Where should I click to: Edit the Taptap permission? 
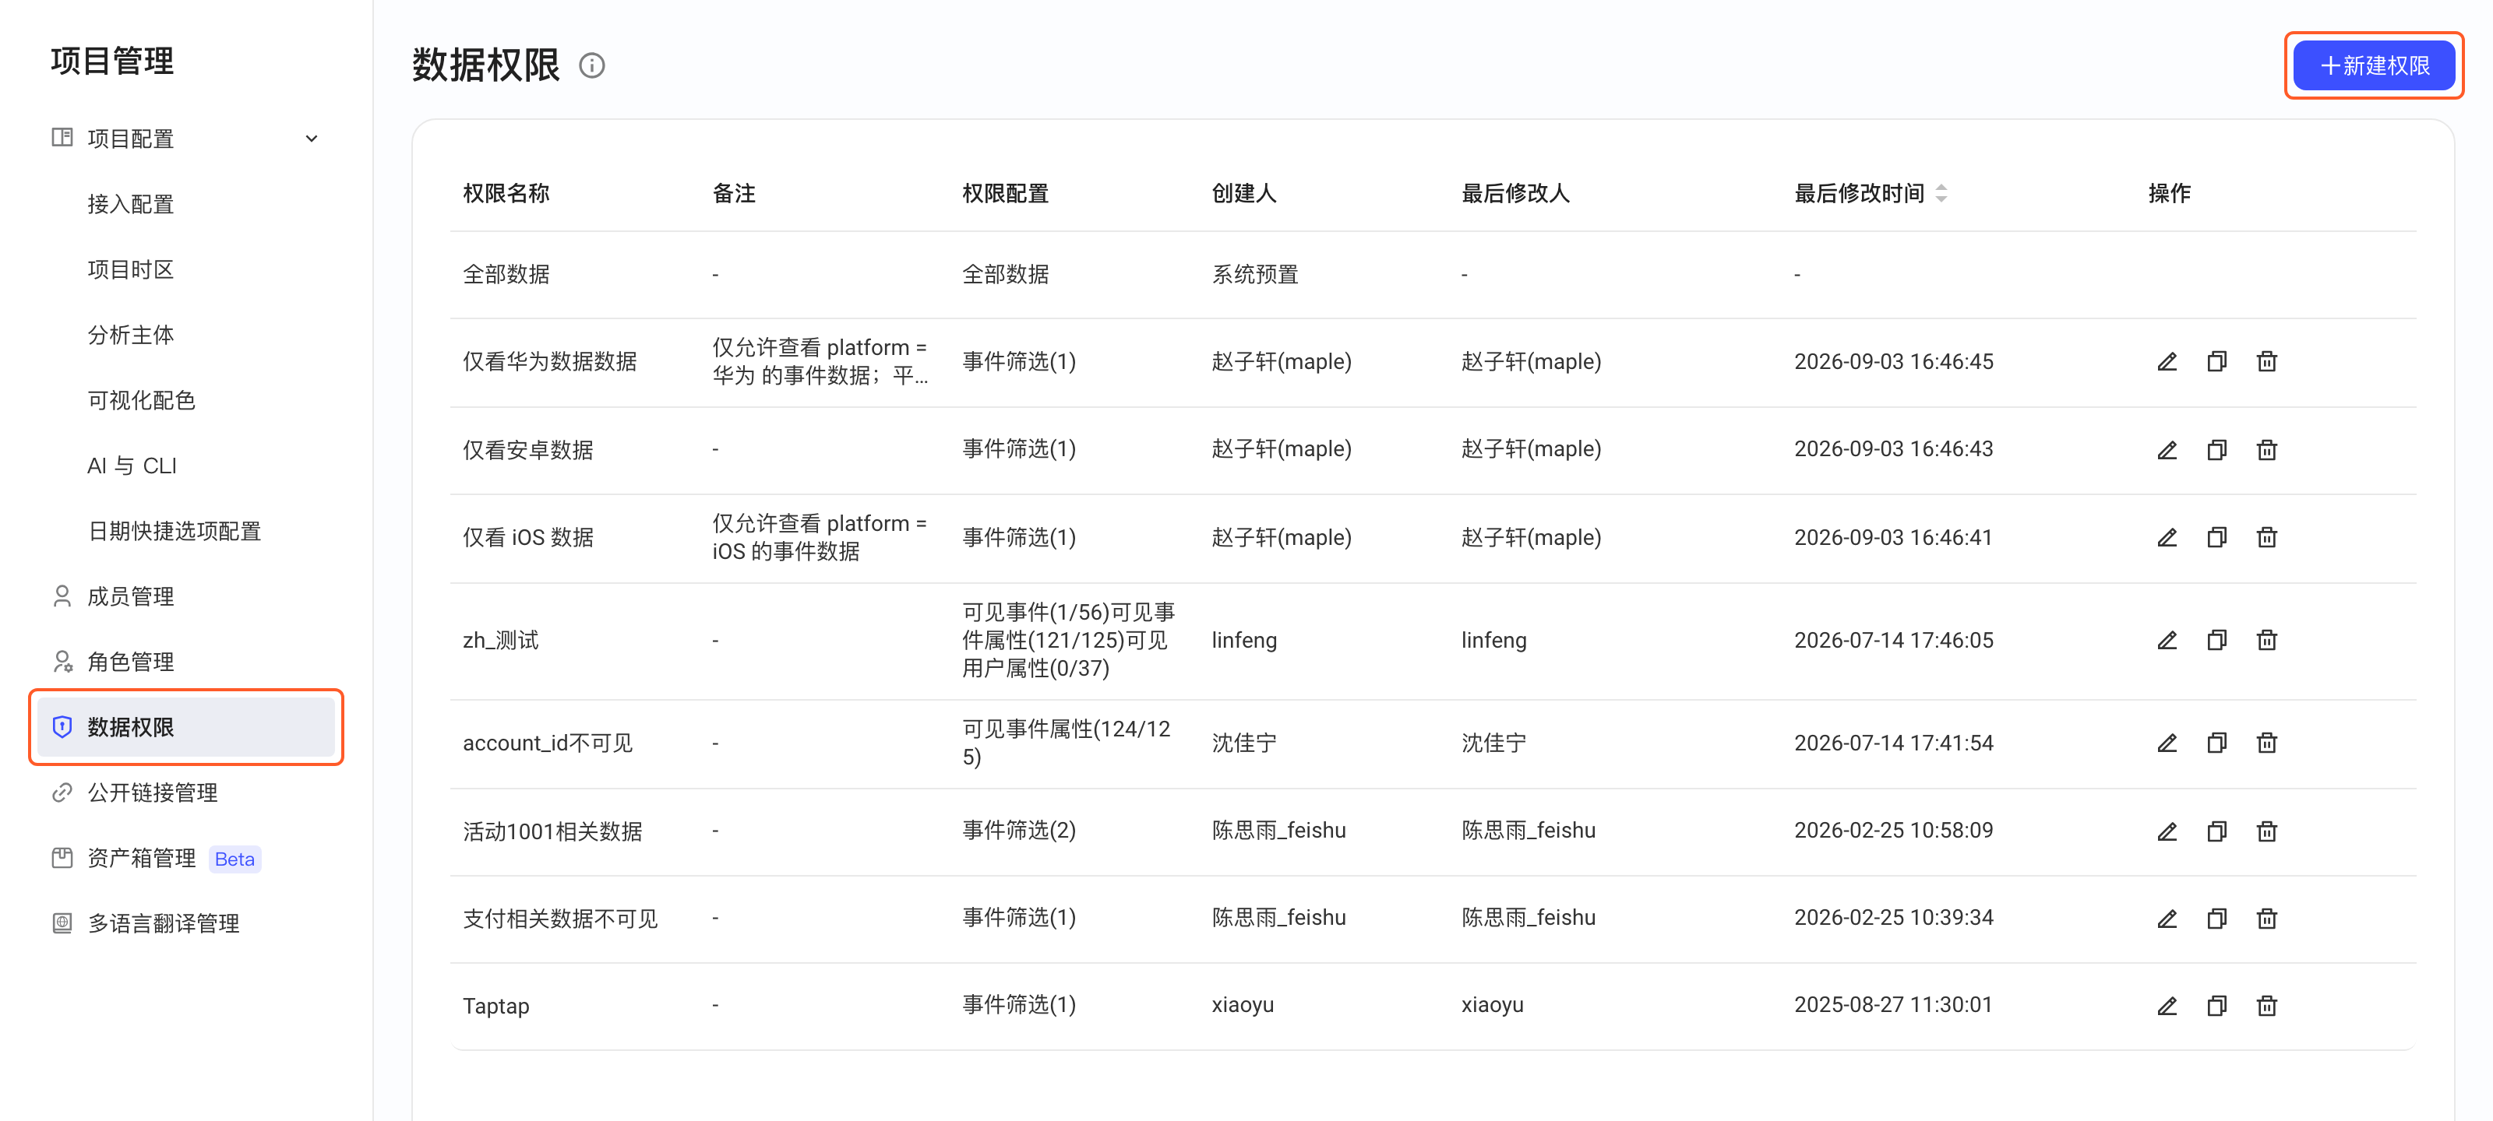(x=2167, y=1006)
